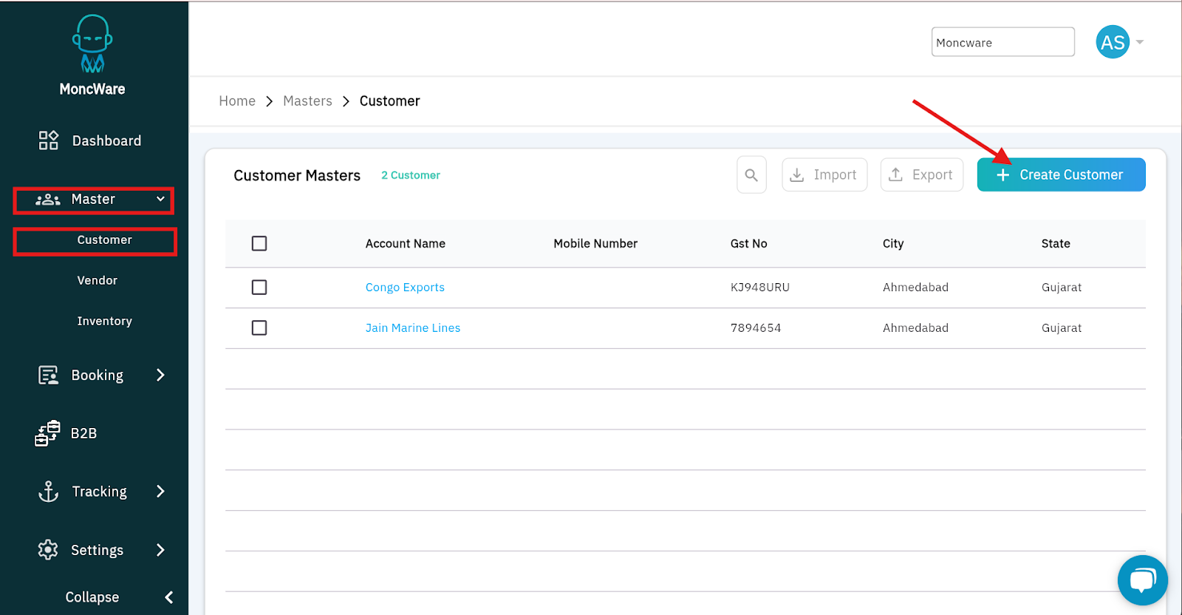This screenshot has height=615, width=1182.
Task: Check the Jain Marine Lines row checkbox
Action: pyautogui.click(x=259, y=327)
